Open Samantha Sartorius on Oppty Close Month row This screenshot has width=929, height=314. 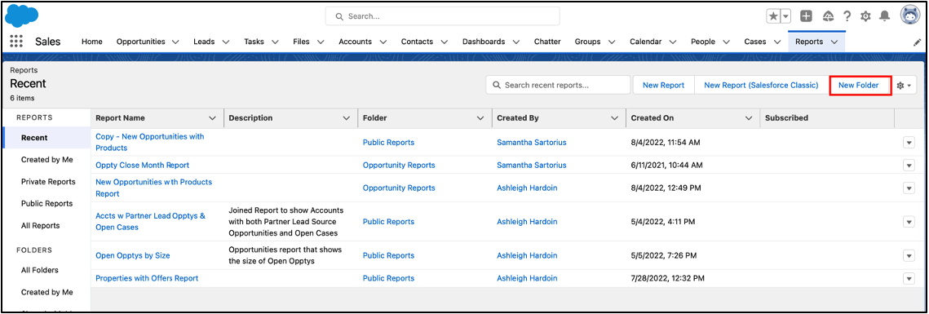coord(532,166)
